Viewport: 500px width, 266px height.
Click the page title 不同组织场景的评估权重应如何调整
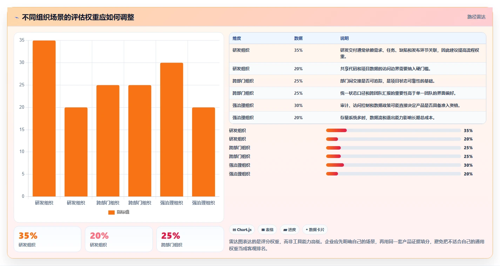click(78, 17)
